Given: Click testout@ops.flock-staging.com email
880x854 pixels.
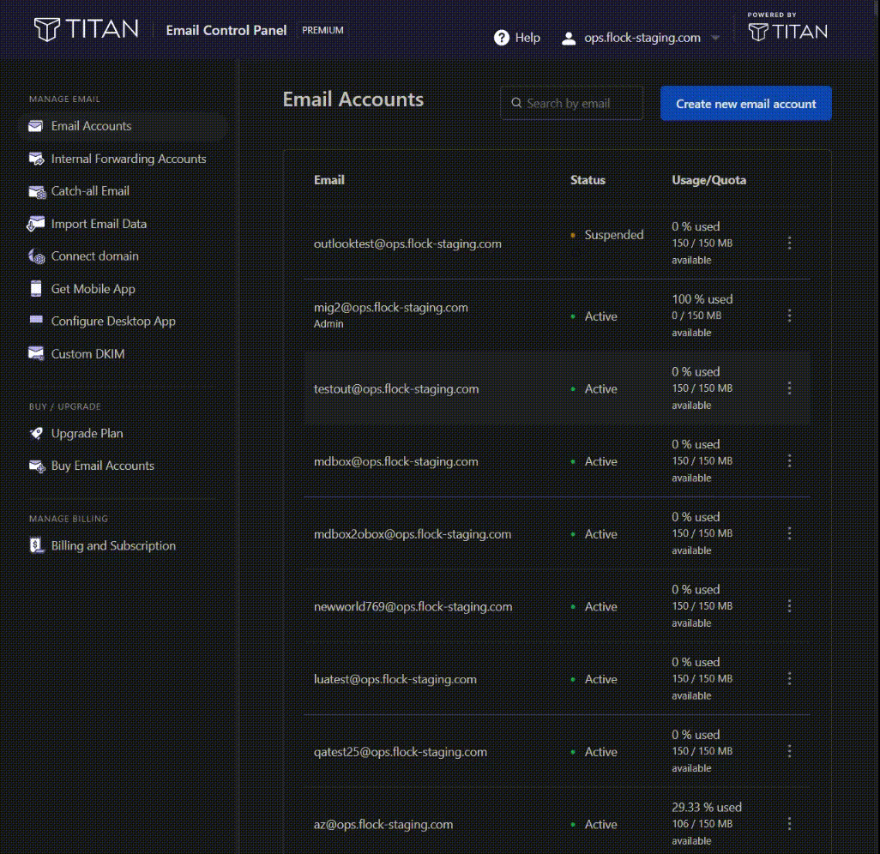Looking at the screenshot, I should [x=396, y=389].
